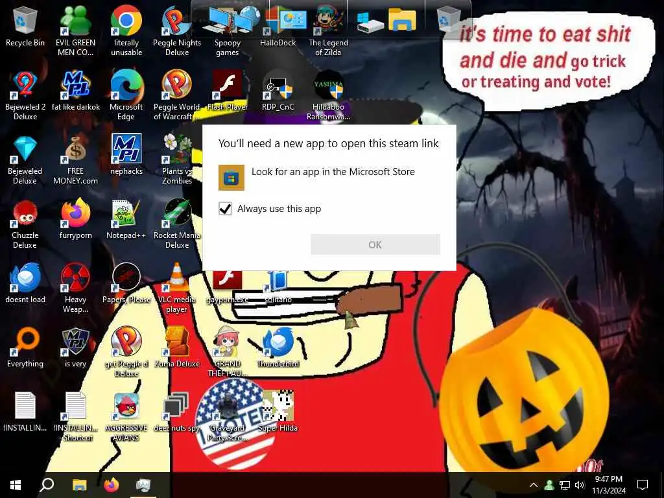
Task: Select the Microsoft Edge desktop icon
Action: tap(126, 84)
